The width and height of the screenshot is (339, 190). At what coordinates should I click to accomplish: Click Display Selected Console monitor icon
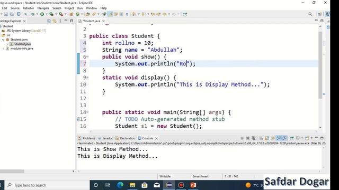(x=298, y=138)
